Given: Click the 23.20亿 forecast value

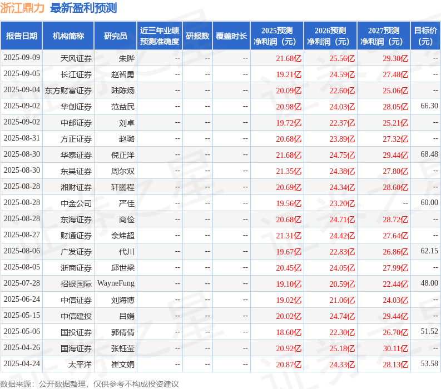Looking at the screenshot, I should (342, 203).
